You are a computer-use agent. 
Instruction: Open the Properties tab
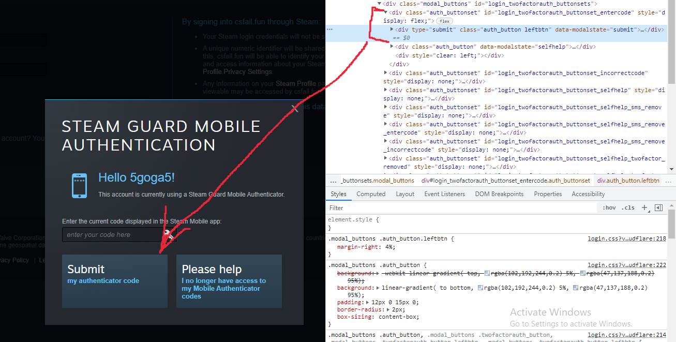coord(548,194)
